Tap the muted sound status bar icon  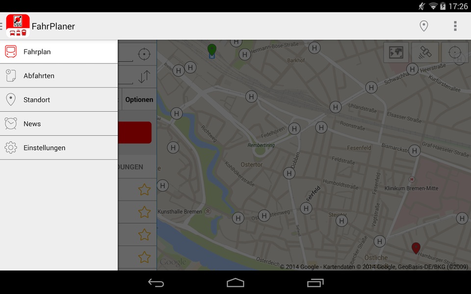(422, 6)
